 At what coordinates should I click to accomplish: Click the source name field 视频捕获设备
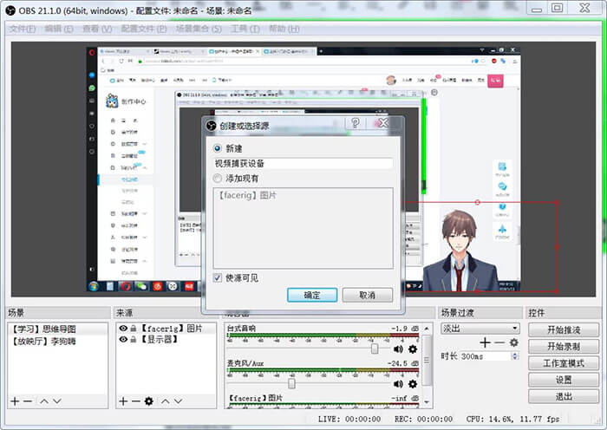click(x=303, y=163)
